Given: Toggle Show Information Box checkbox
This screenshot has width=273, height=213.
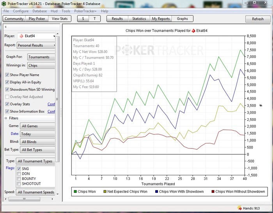Looking at the screenshot, I should [x=7, y=111].
